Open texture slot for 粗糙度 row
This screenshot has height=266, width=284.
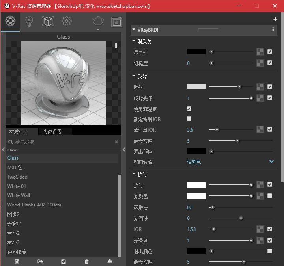pyautogui.click(x=260, y=63)
